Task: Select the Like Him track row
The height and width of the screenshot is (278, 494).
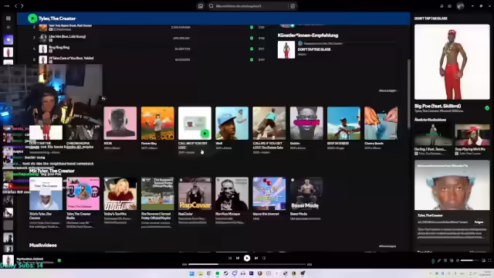Action: (150, 38)
